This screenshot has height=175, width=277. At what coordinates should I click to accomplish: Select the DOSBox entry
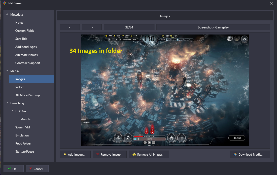(x=21, y=111)
